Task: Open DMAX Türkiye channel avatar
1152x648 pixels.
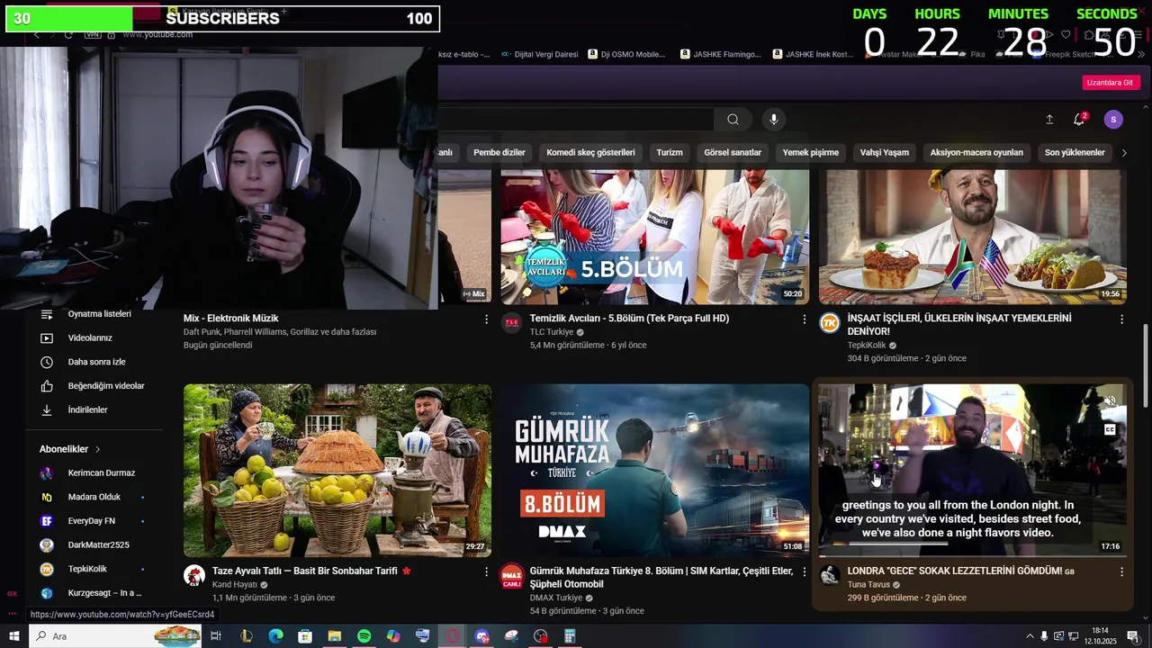Action: click(511, 575)
